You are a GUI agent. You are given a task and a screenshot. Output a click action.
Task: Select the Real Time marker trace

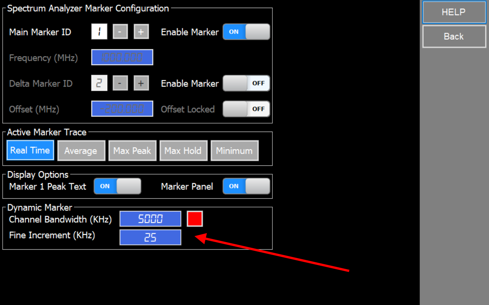point(30,150)
